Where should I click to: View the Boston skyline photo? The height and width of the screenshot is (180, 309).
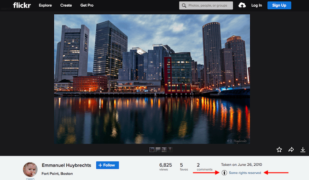coord(152,79)
